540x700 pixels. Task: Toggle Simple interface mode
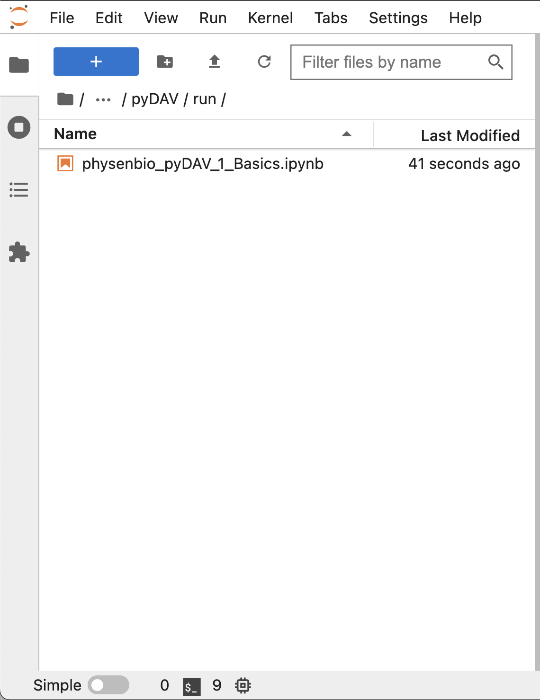[108, 685]
